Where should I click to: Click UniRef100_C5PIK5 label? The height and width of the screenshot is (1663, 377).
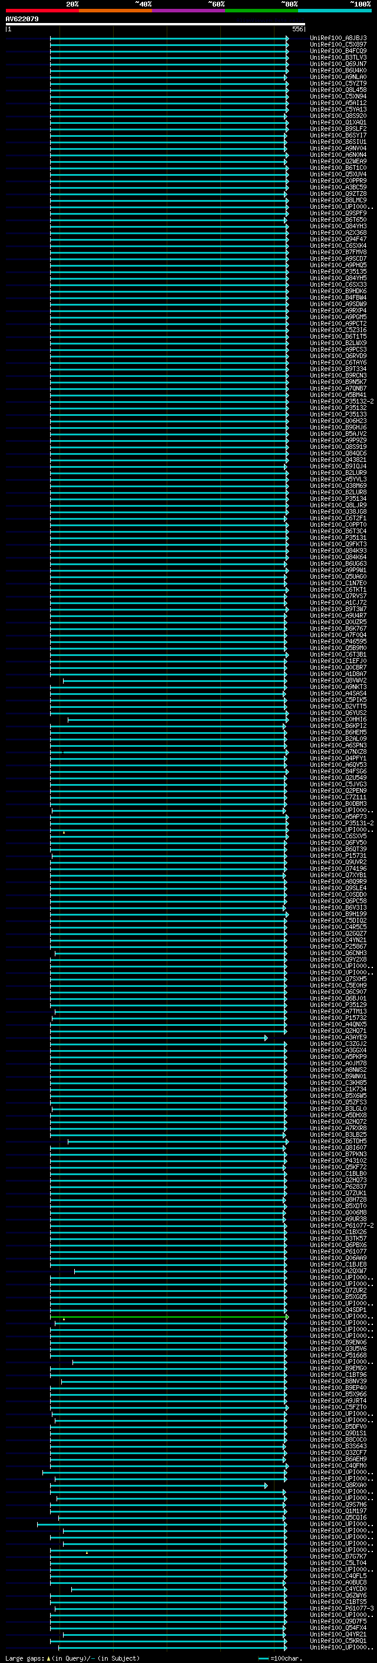tap(338, 700)
